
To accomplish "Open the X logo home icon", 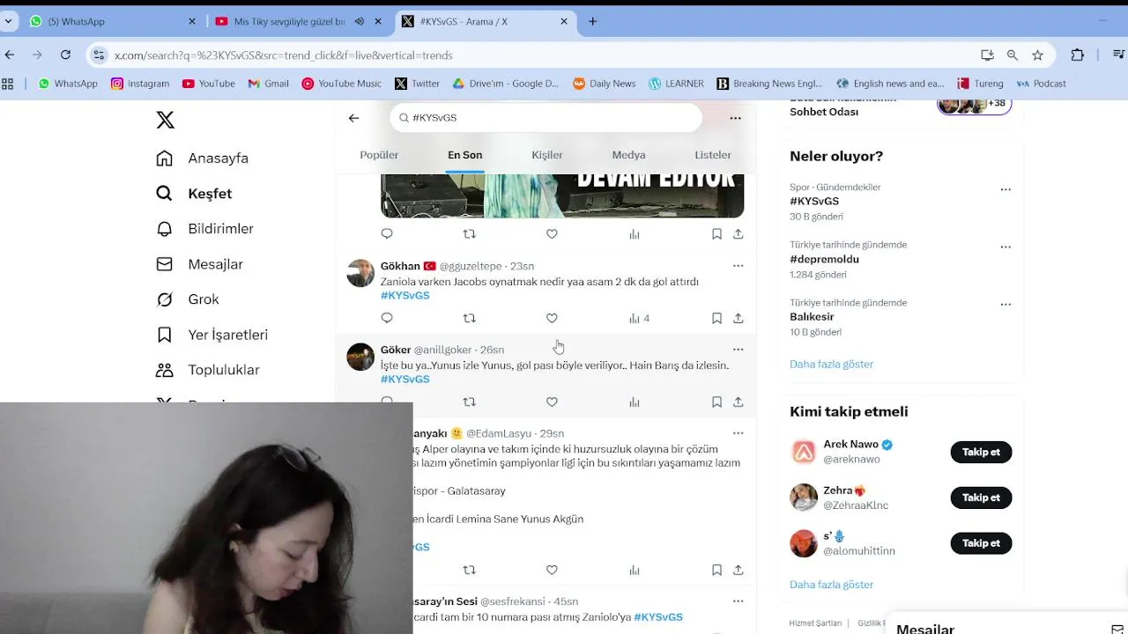I will coord(165,121).
